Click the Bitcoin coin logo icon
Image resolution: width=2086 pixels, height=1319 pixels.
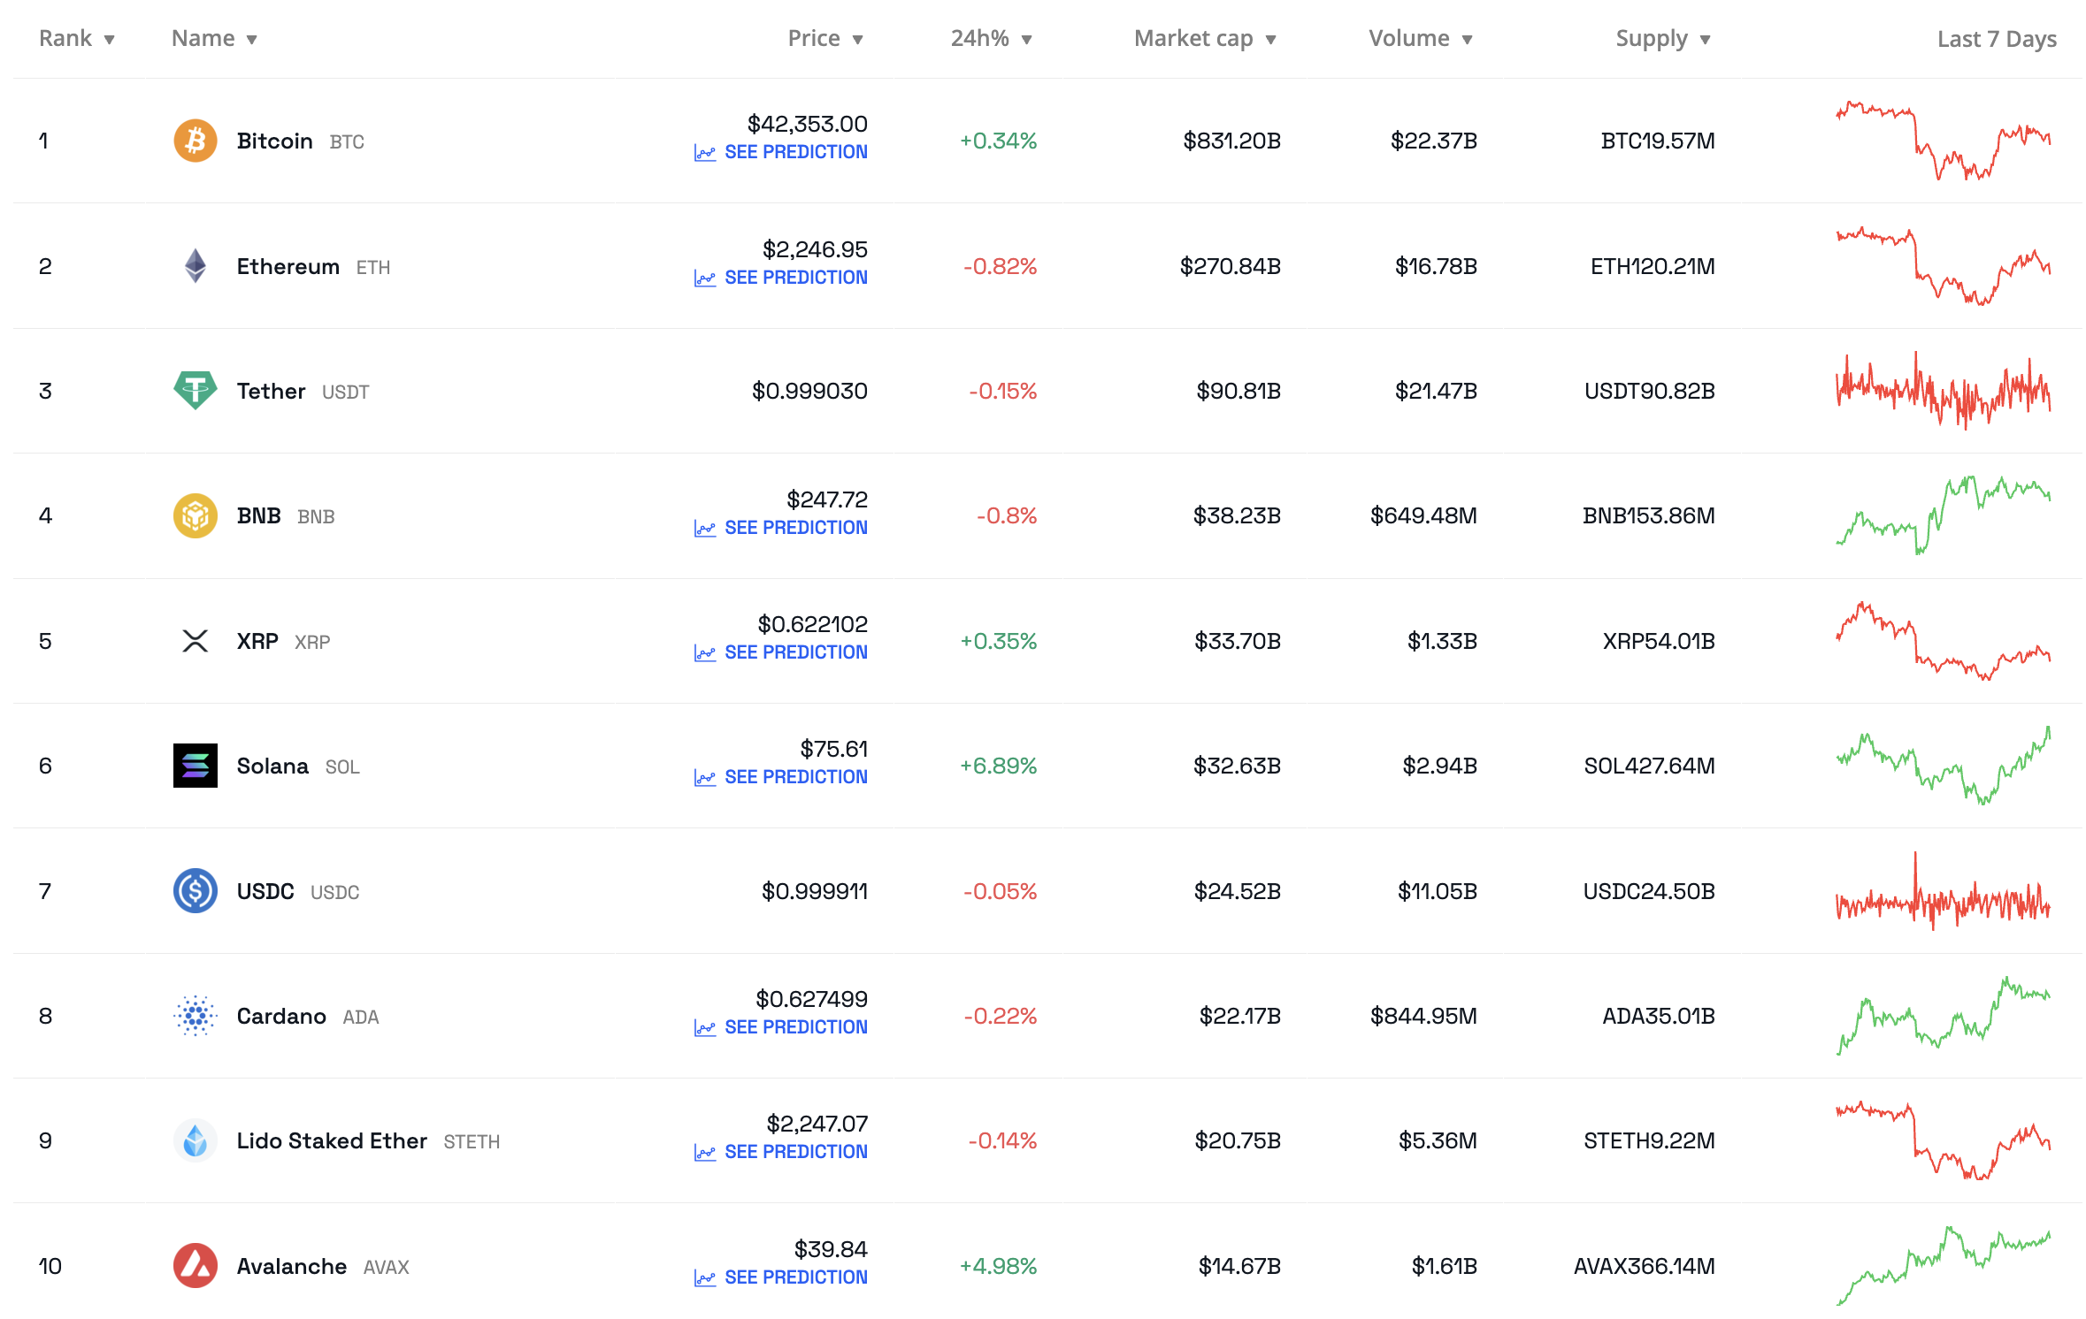pos(195,141)
